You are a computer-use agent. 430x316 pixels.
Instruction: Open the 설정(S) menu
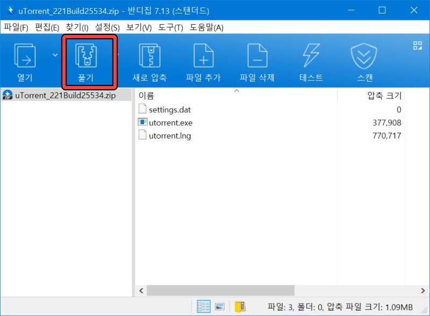click(107, 27)
